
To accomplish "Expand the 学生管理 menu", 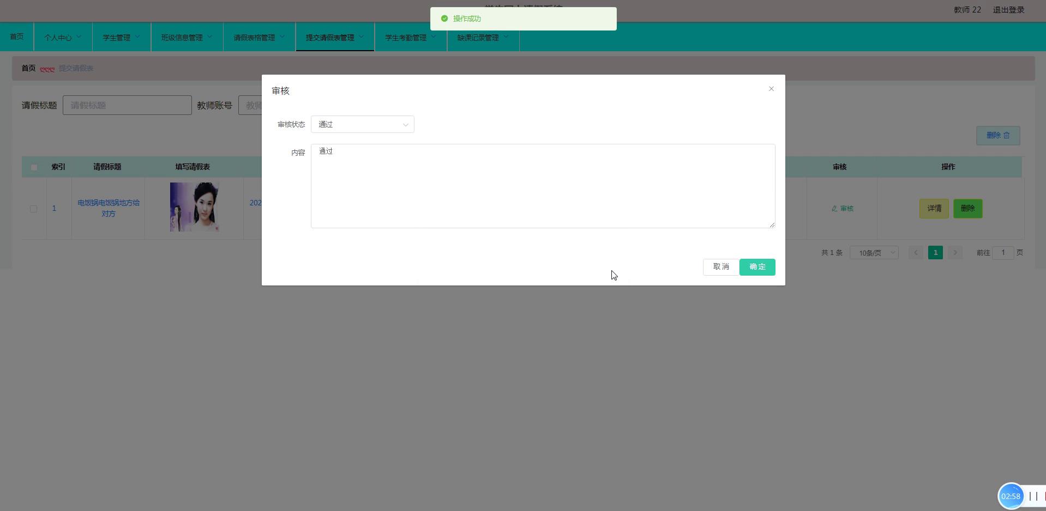I will 121,37.
